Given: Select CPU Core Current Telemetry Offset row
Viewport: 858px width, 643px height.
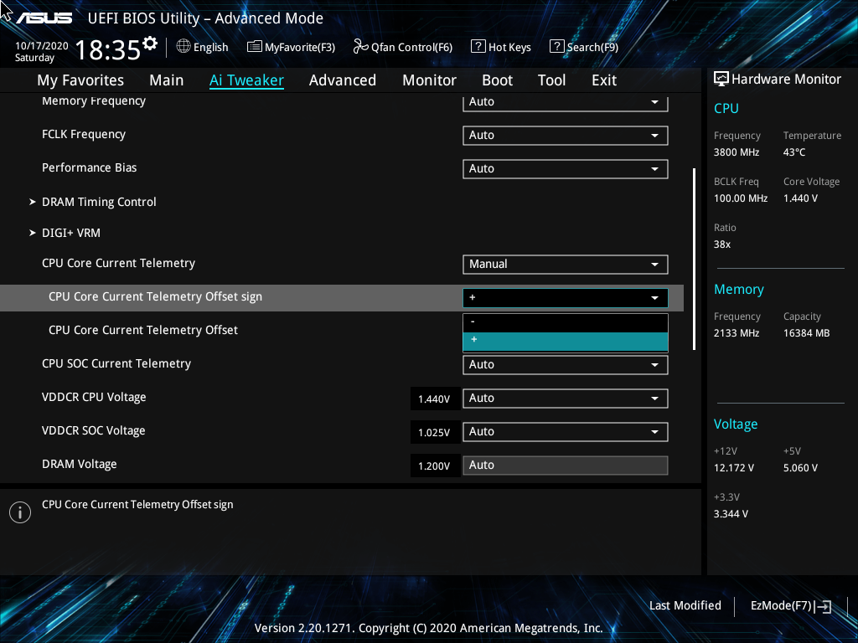Looking at the screenshot, I should coord(342,330).
